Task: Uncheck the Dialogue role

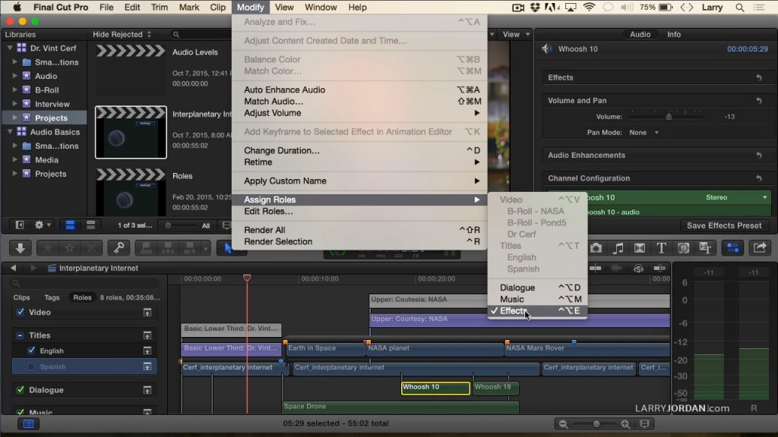Action: coord(21,390)
